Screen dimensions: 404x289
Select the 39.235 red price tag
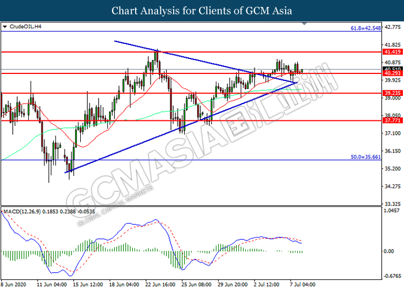(392, 93)
